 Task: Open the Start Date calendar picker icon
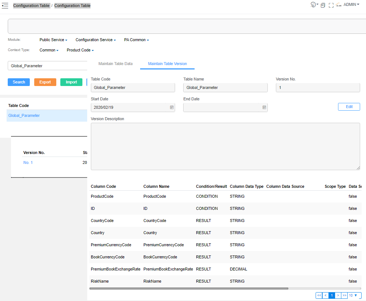click(x=171, y=107)
